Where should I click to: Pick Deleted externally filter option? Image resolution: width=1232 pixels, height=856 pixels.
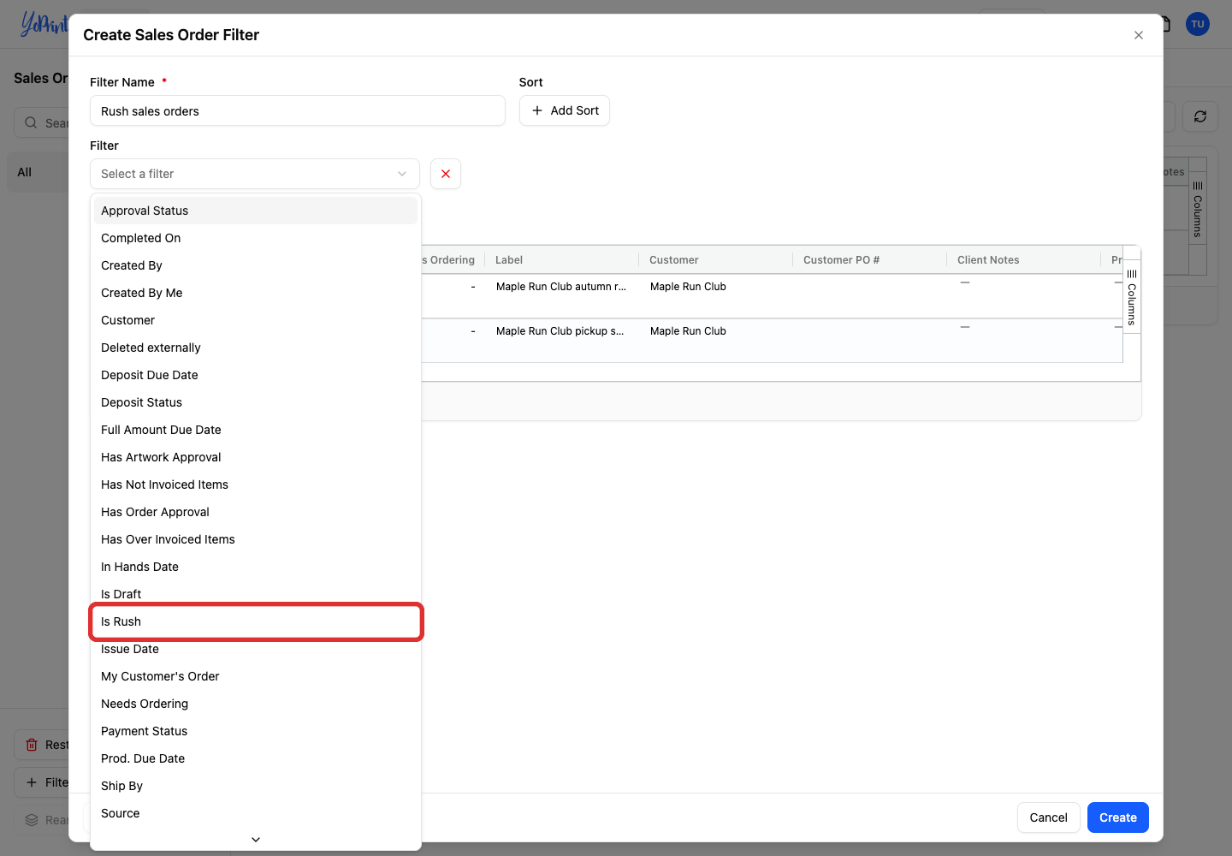256,348
